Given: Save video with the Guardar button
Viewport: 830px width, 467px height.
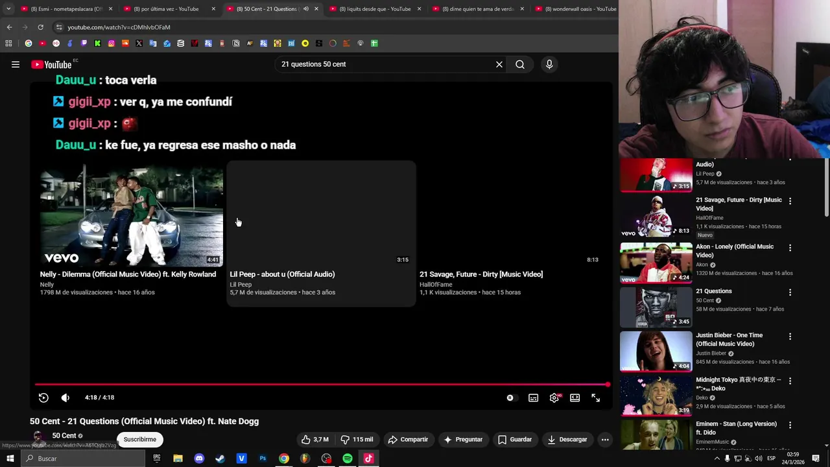Looking at the screenshot, I should 515,439.
